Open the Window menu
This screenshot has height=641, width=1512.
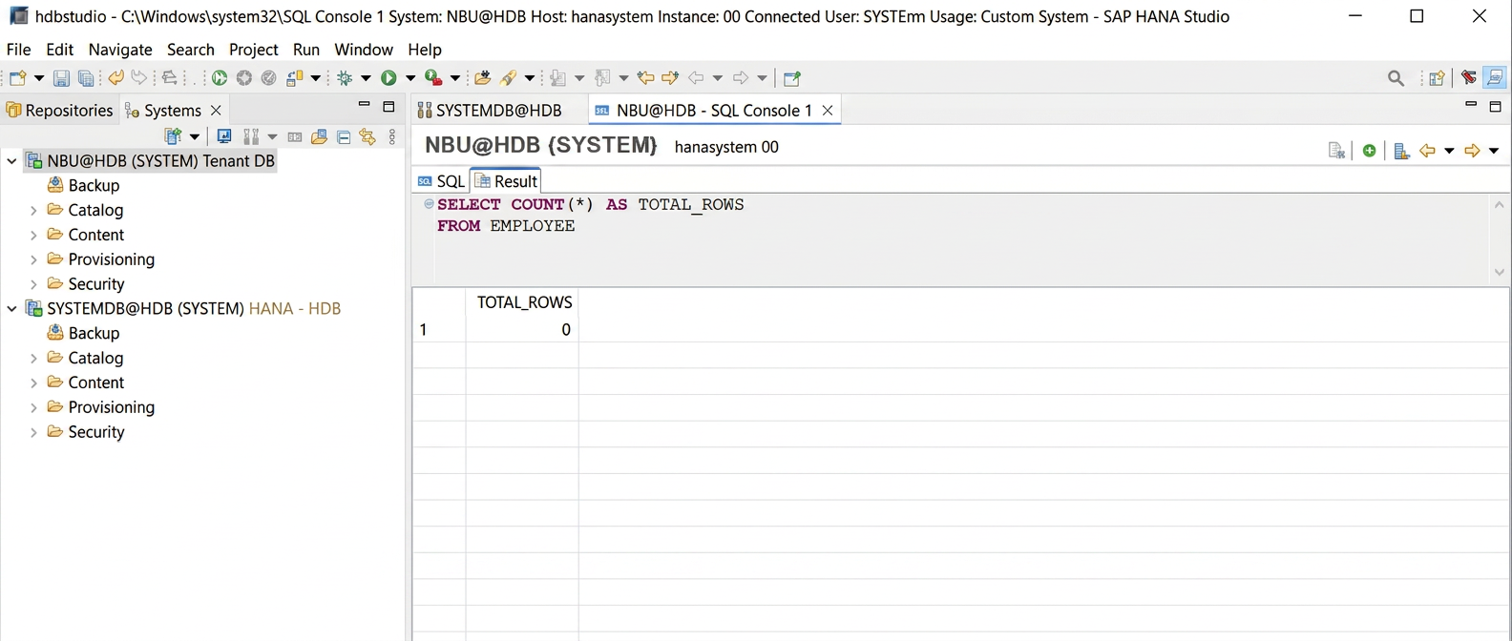(364, 50)
